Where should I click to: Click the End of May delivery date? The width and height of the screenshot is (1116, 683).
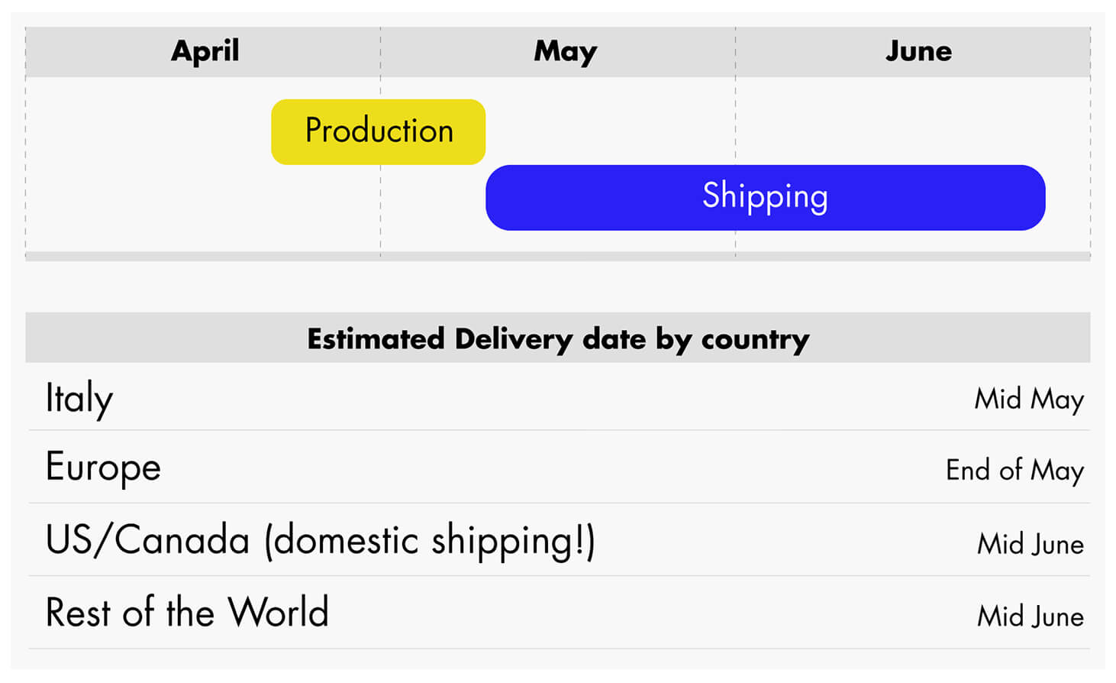click(x=1014, y=470)
